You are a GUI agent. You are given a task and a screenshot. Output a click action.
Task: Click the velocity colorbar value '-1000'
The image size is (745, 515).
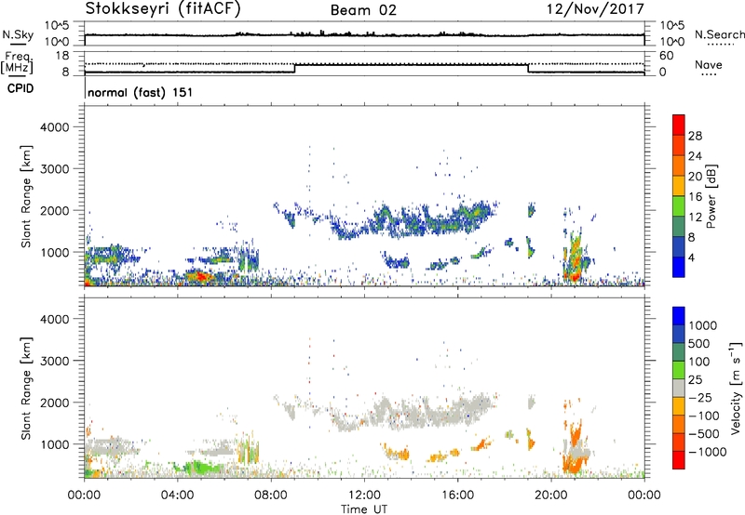click(707, 452)
